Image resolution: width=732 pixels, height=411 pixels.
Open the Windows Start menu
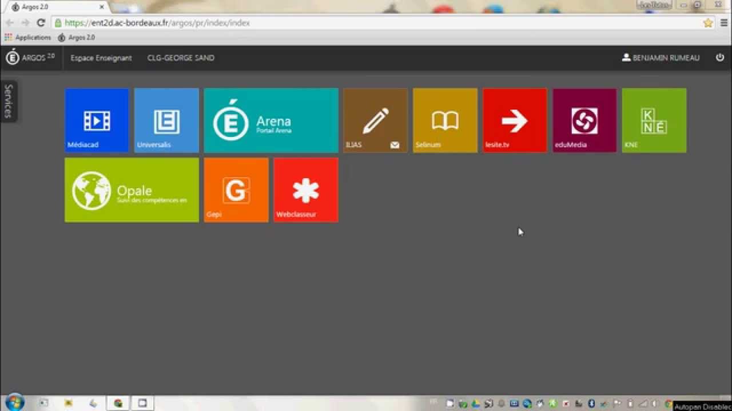click(14, 402)
